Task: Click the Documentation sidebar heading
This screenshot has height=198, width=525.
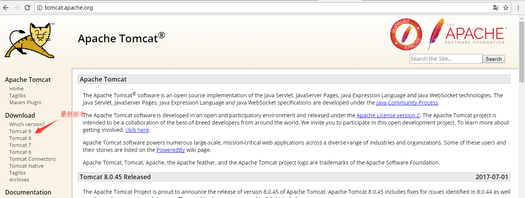Action: point(28,192)
